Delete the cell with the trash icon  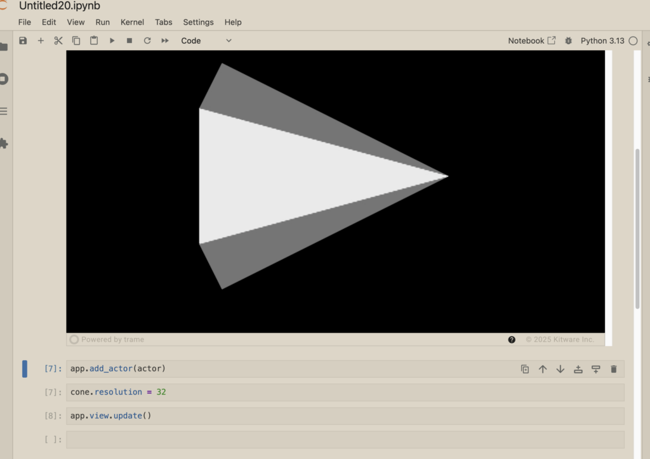613,369
